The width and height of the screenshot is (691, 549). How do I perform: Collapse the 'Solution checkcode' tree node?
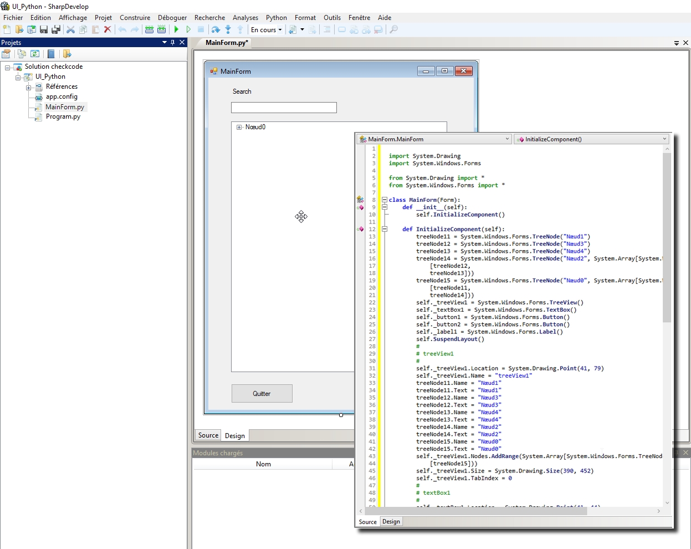(8, 67)
